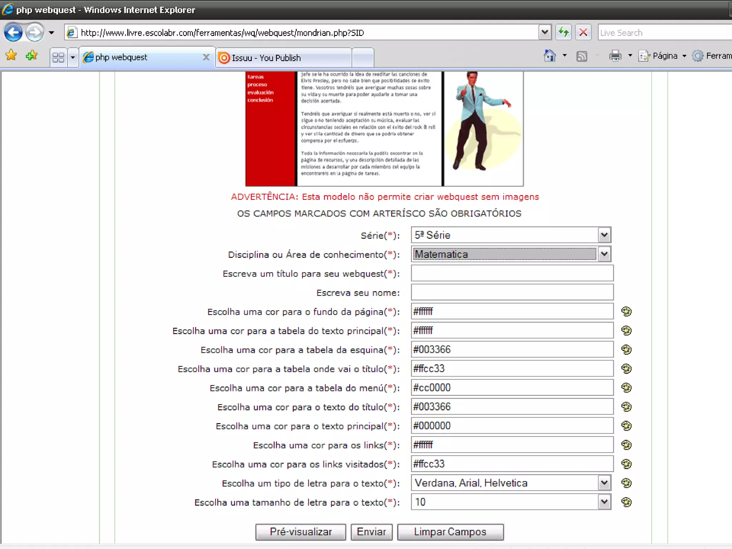Viewport: 732px width, 549px height.
Task: Open color palette for tabela do menú
Action: coord(626,387)
